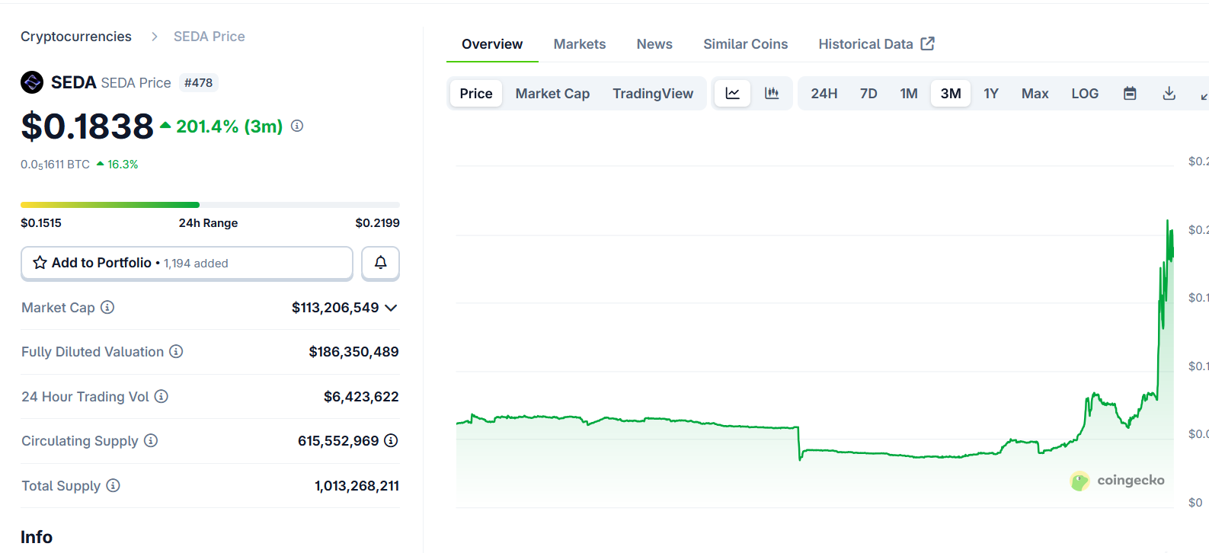Click the $6,423,622 trading volume value
This screenshot has height=553, width=1209.
[361, 397]
